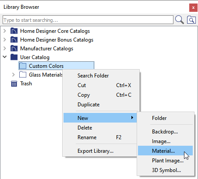
Task: Expand the Manufacturer Catalogs tree node
Action: pyautogui.click(x=5, y=49)
